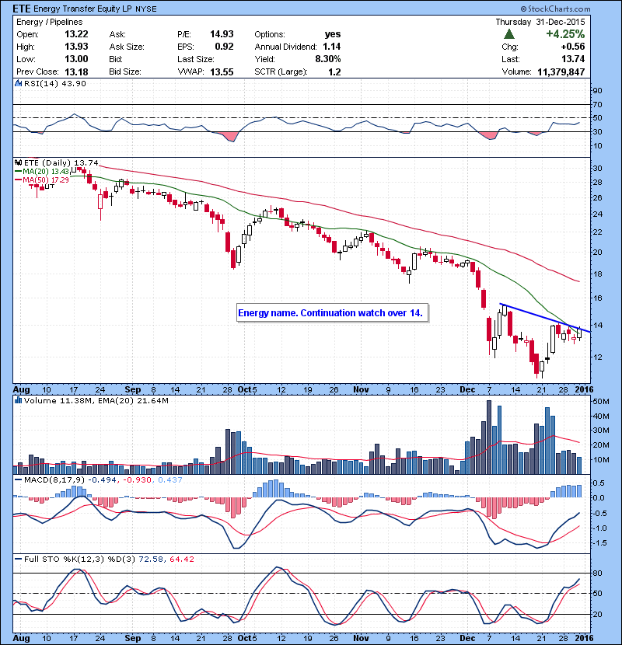Click the VWAP value 13.55

tap(222, 71)
